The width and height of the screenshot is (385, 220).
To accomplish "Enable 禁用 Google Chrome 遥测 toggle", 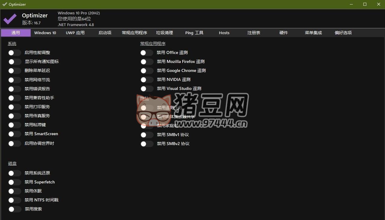I will pos(146,71).
